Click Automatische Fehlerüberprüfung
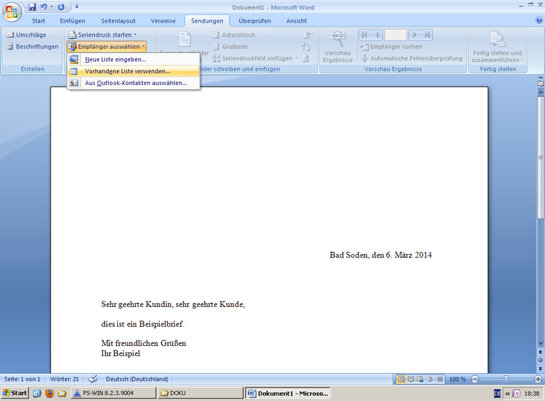Screen dimensions: 545x401 coord(411,59)
